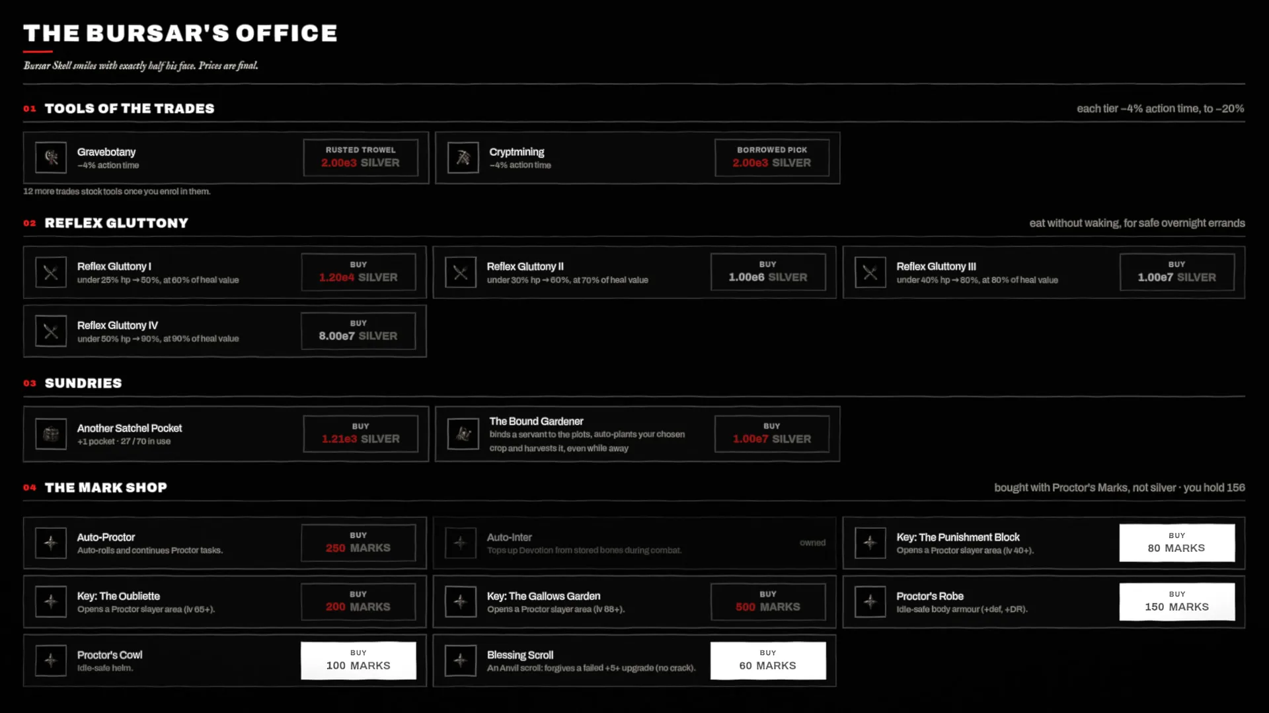The height and width of the screenshot is (713, 1269).
Task: Click the Key: The Gallows Garden icon
Action: point(461,602)
